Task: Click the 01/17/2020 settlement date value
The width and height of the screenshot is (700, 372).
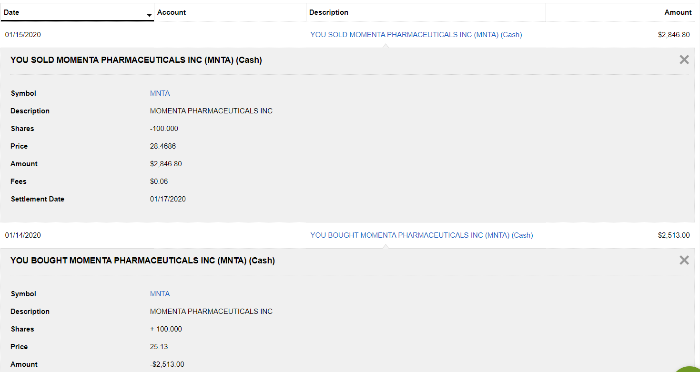Action: 168,199
